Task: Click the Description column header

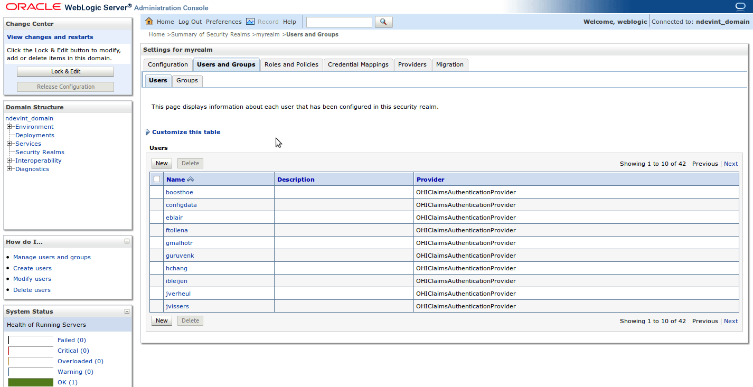Action: [x=296, y=180]
